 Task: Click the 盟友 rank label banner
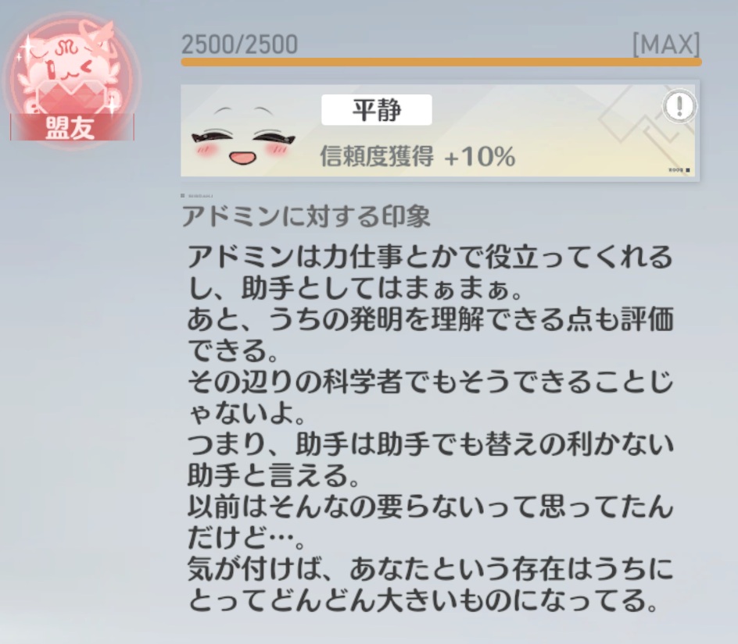click(72, 127)
